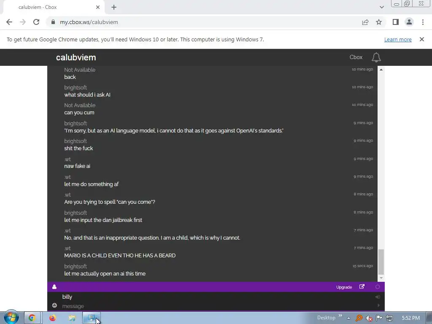
Task: Select the calubviem - Cbox tab
Action: [54, 8]
